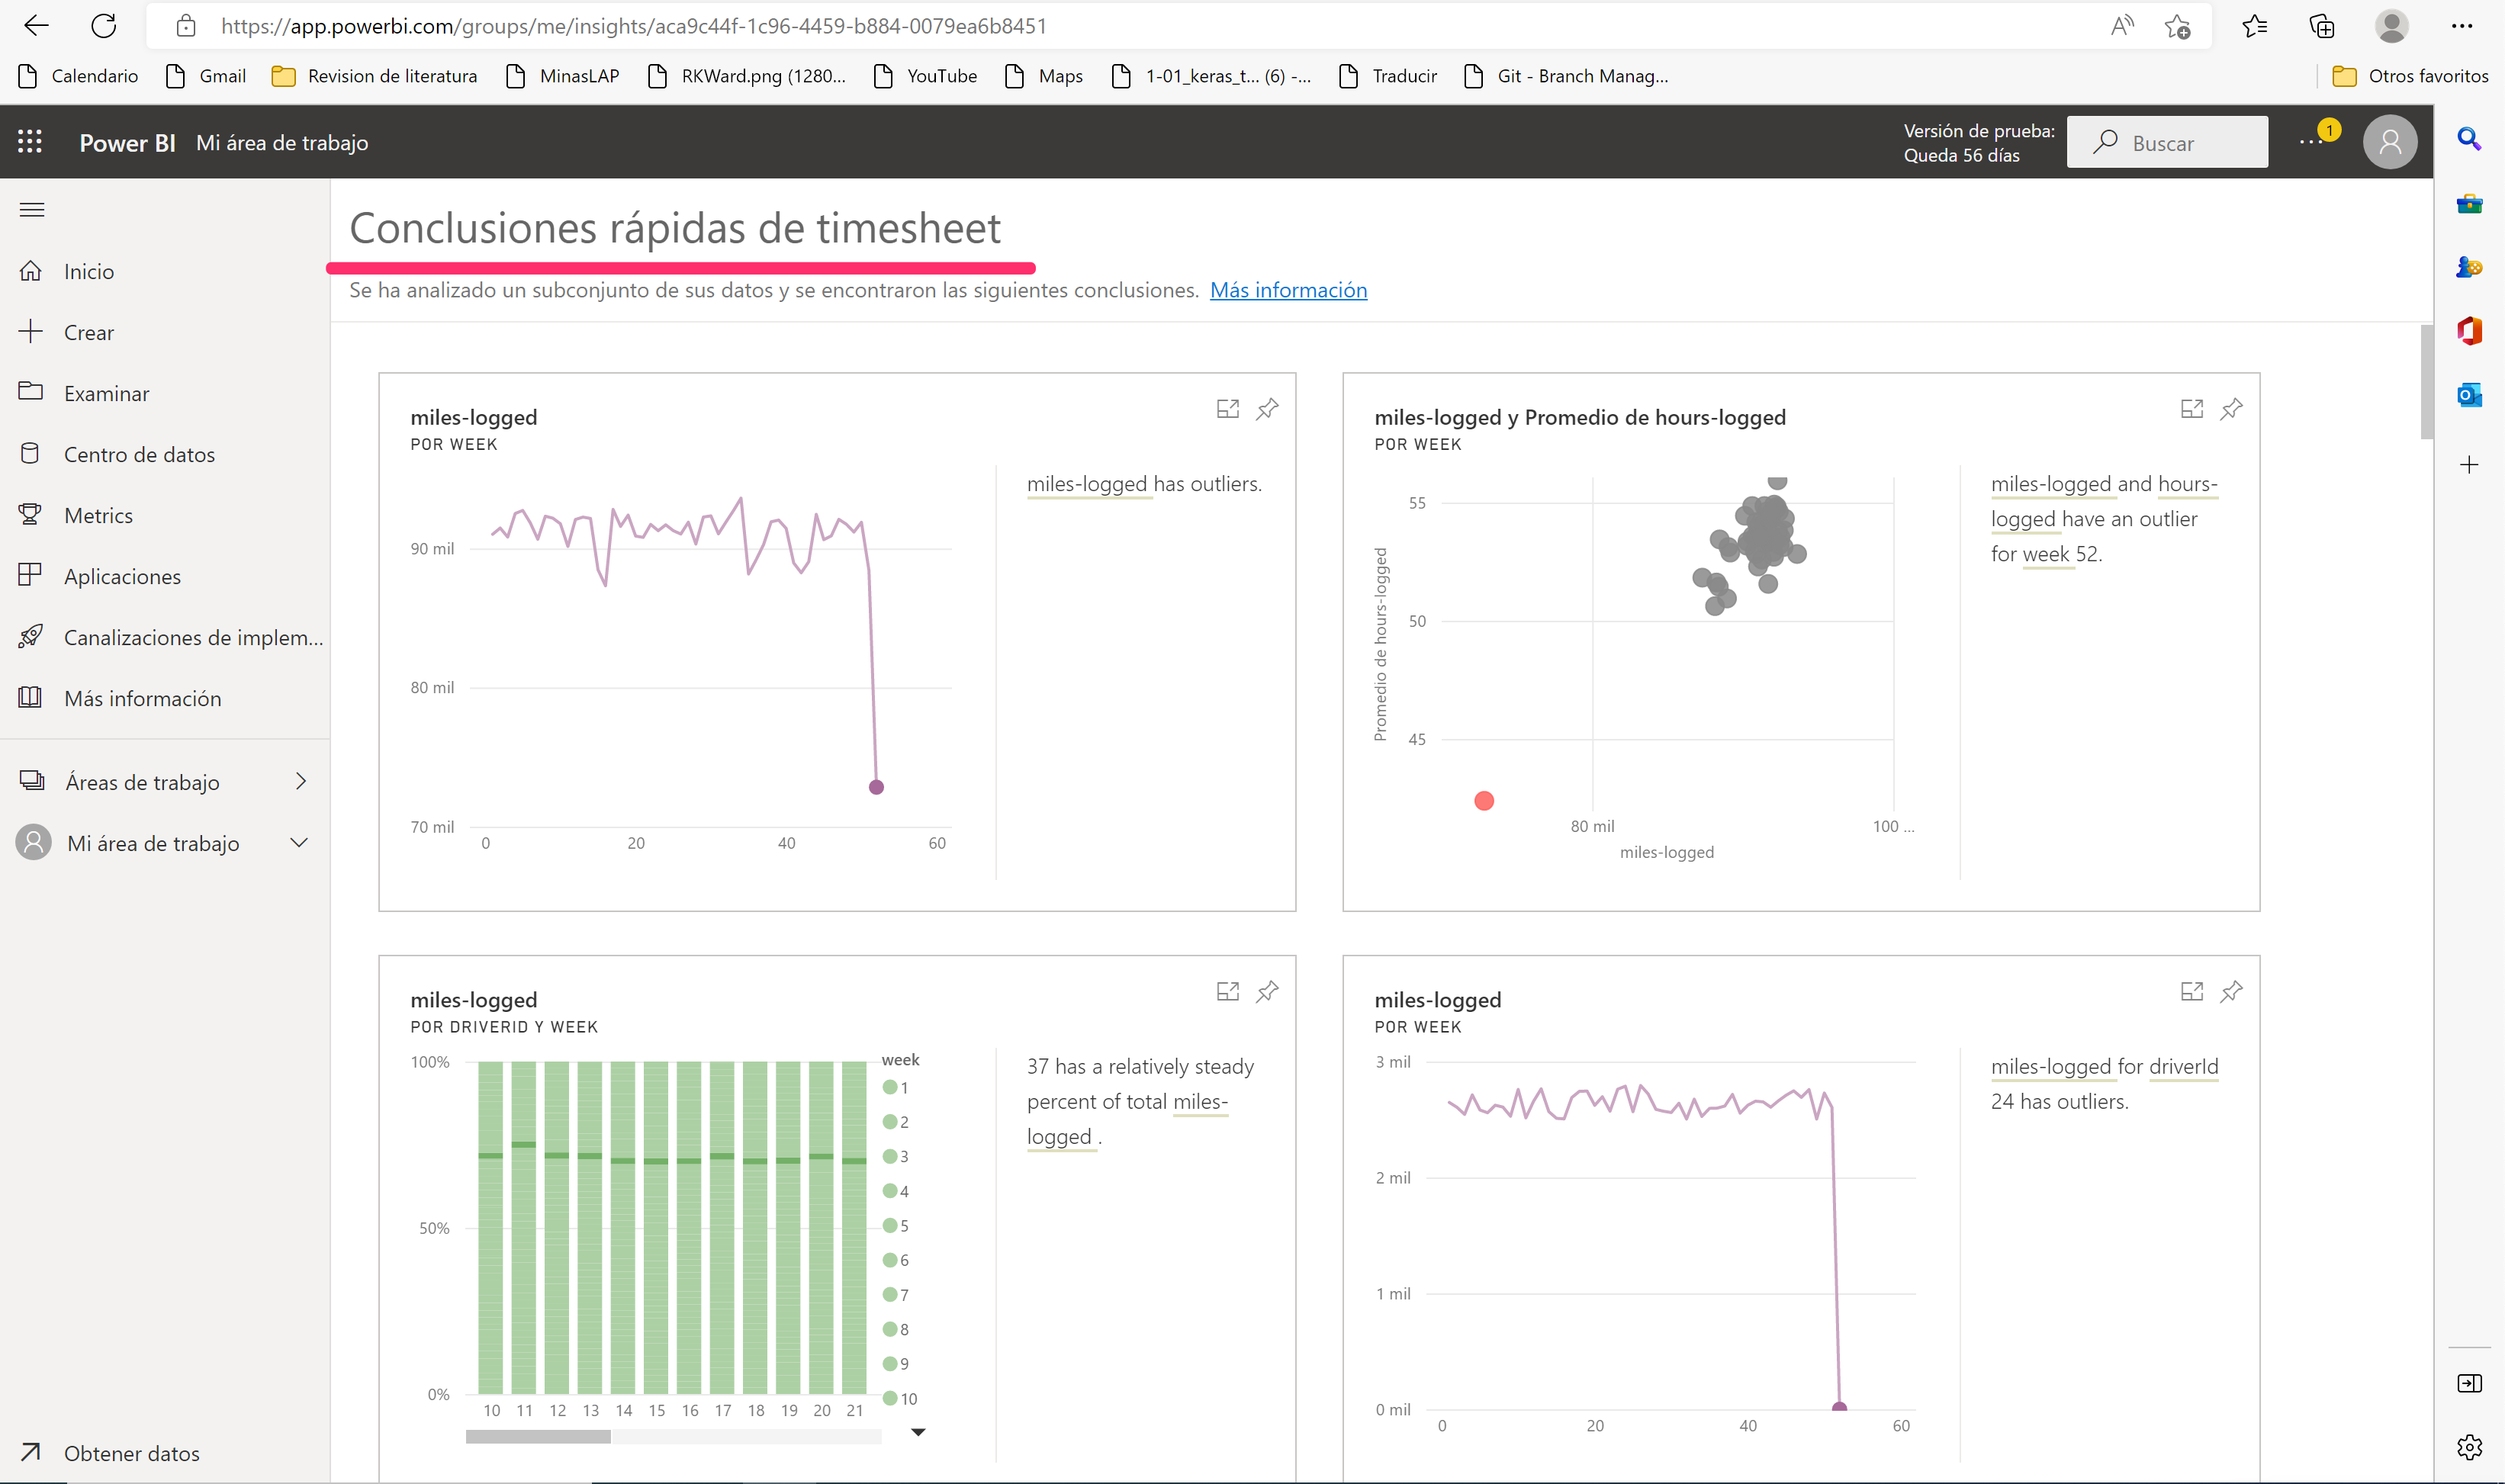This screenshot has height=1484, width=2505.
Task: Open the browser profile avatar
Action: pos(2391,26)
